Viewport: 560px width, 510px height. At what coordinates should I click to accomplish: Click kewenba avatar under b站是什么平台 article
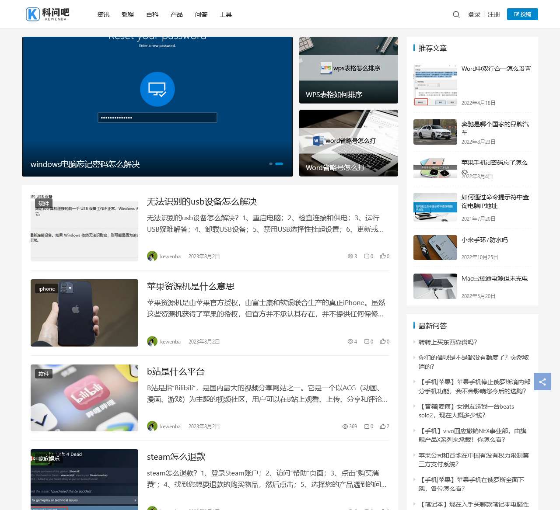[152, 426]
